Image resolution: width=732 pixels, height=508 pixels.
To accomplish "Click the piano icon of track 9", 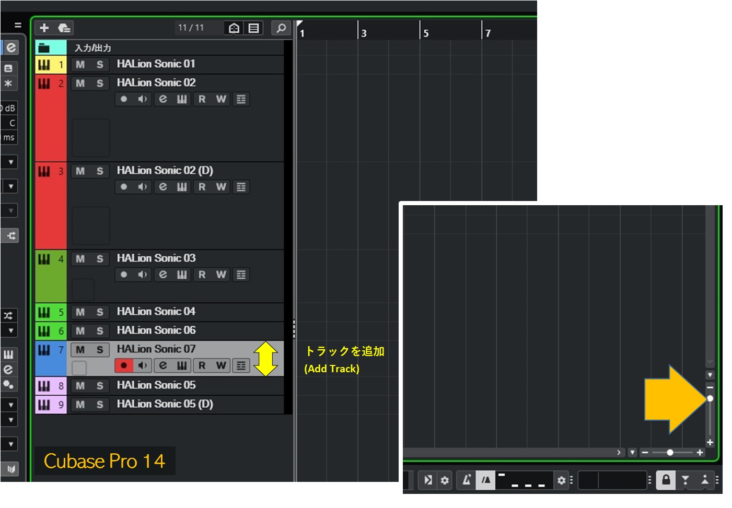I will click(x=44, y=405).
